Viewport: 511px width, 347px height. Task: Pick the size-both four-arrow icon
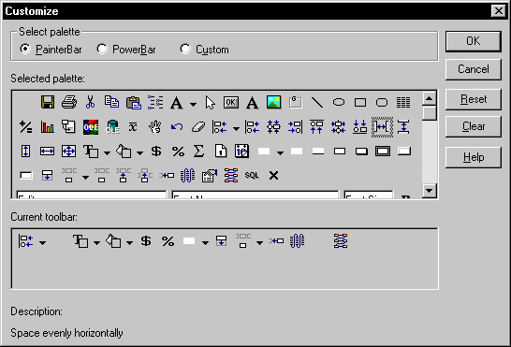point(68,152)
